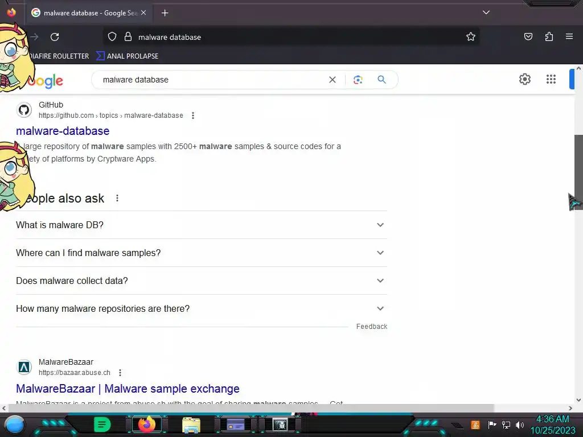This screenshot has width=583, height=437.
Task: Expand 'Where can I find malware samples?'
Action: (x=201, y=253)
